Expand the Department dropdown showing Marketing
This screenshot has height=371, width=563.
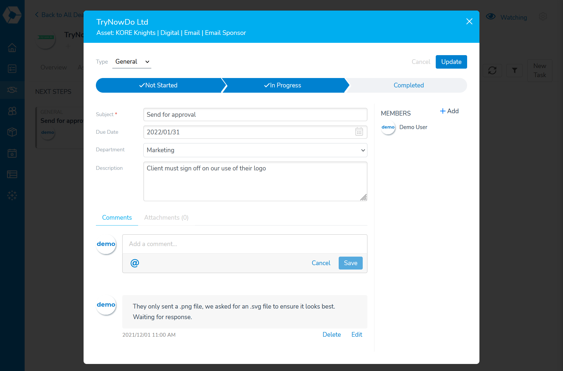coord(255,150)
